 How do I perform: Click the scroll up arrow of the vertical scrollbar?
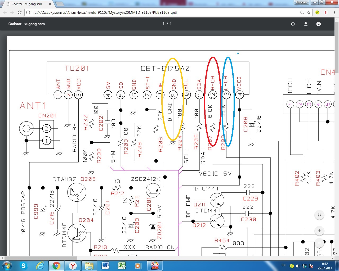click(337, 20)
